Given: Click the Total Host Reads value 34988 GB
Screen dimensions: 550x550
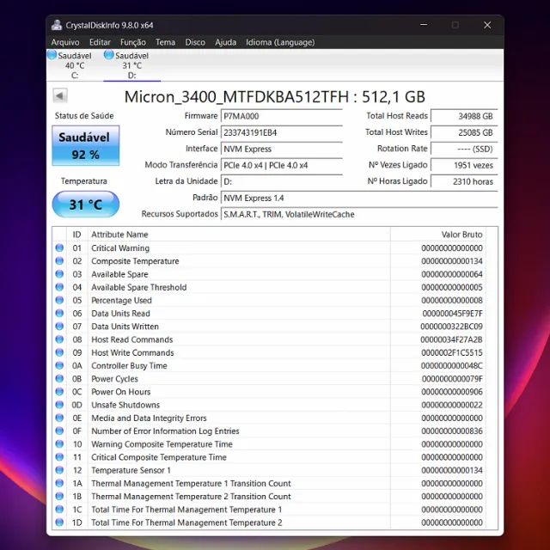Looking at the screenshot, I should coord(464,116).
